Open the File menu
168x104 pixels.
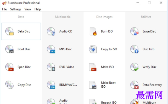coord(4,9)
